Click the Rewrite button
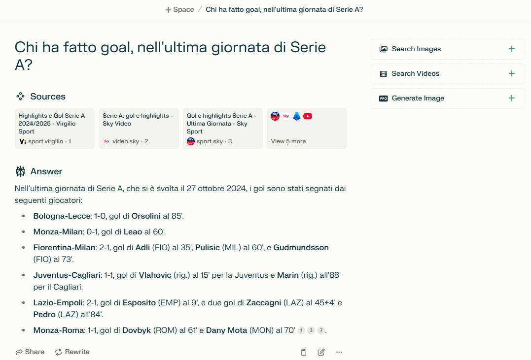Screen dimensions: 531x360 pyautogui.click(x=72, y=352)
